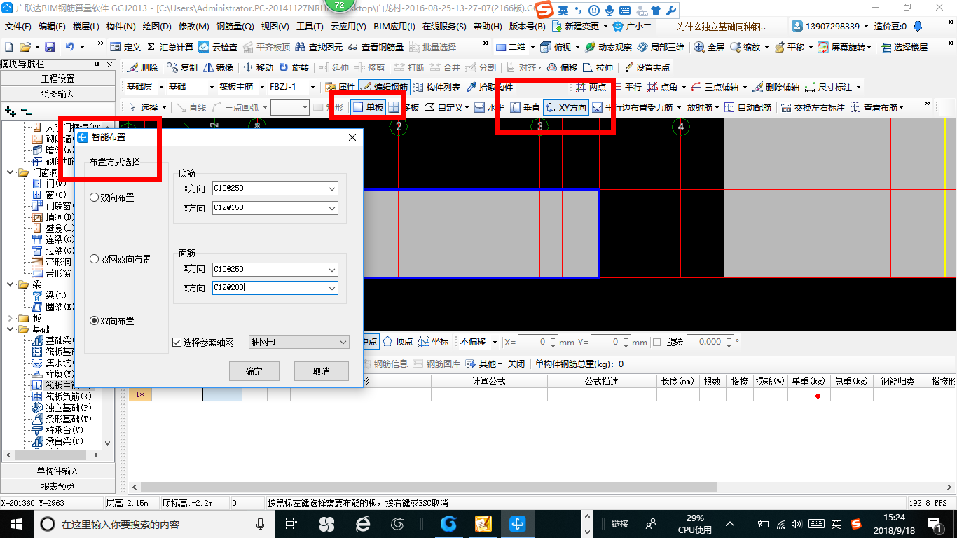
Task: Open 构件列表 component list
Action: pyautogui.click(x=436, y=87)
